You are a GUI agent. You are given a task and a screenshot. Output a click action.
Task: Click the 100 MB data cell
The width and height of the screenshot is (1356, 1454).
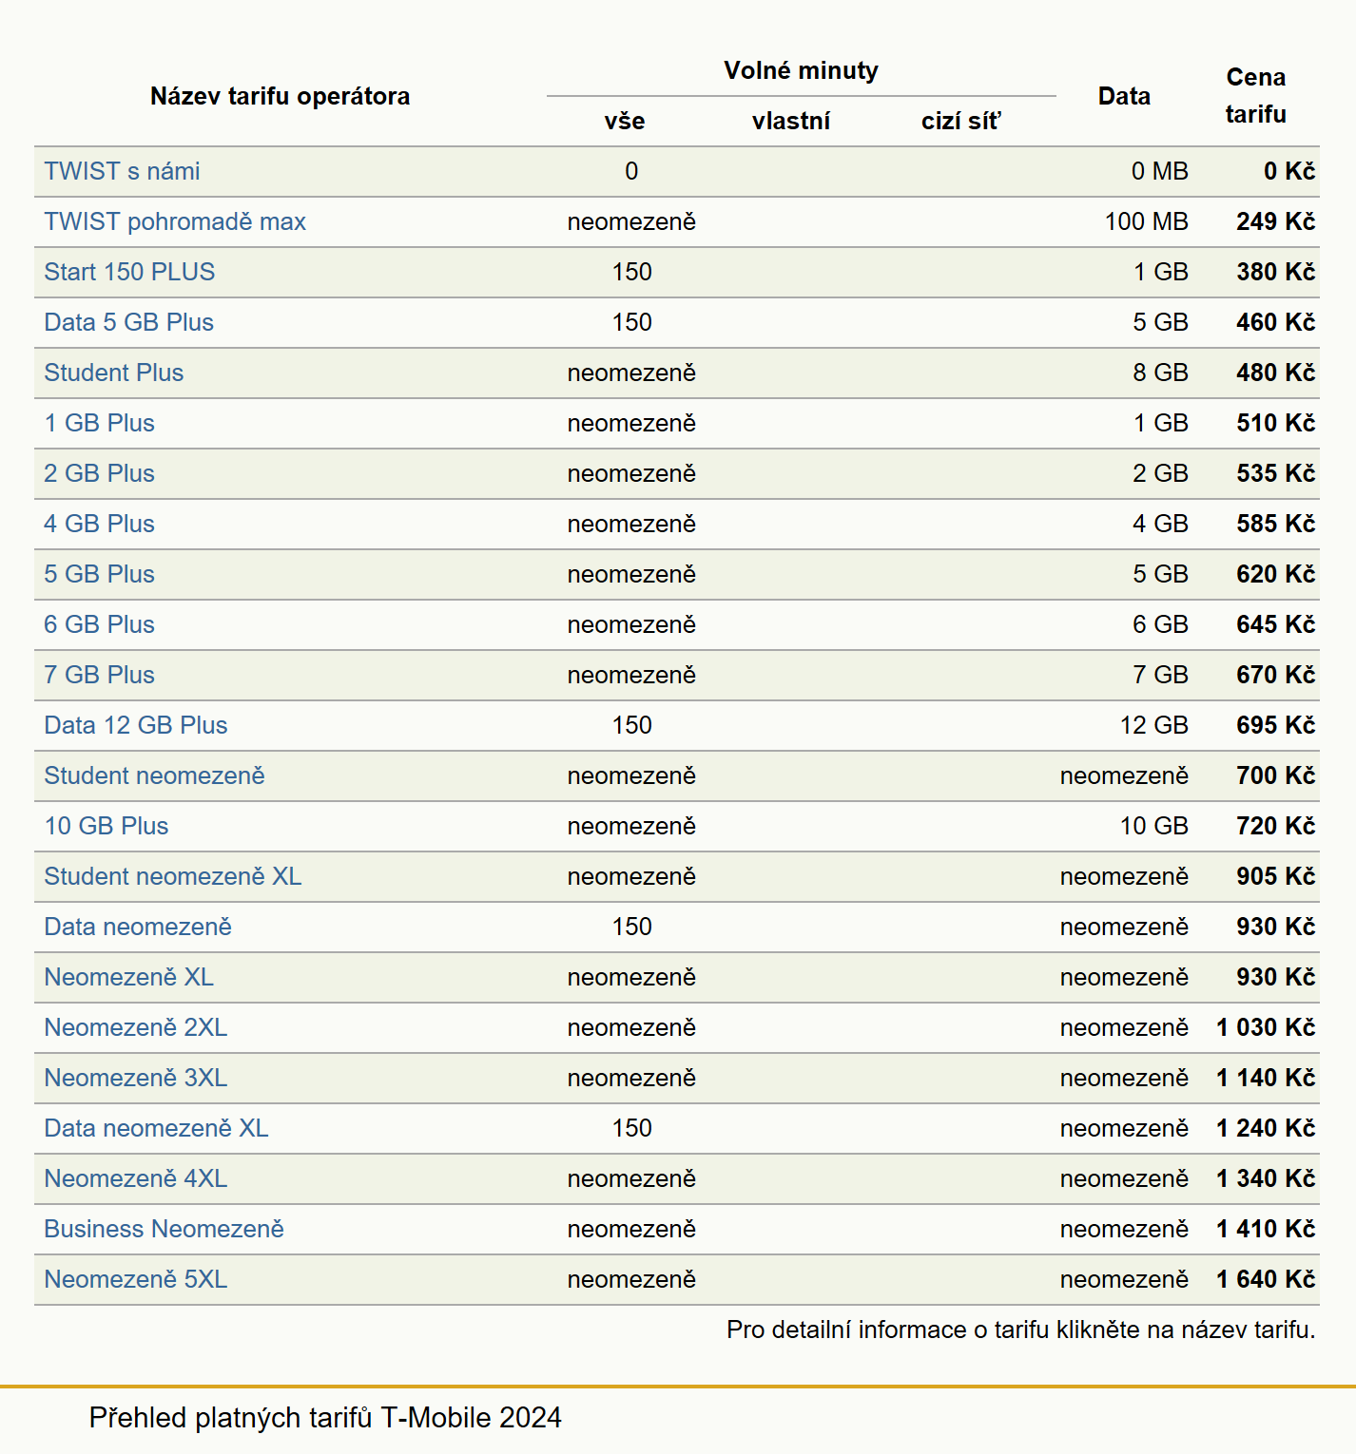[1146, 221]
